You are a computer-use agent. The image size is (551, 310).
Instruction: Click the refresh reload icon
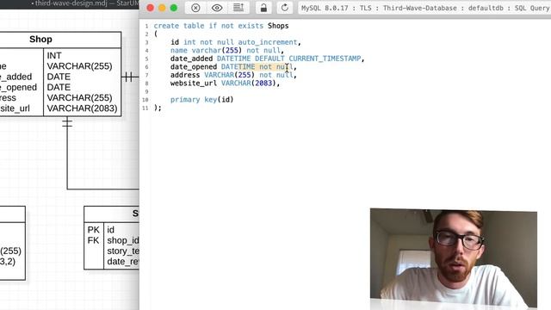pyautogui.click(x=285, y=8)
